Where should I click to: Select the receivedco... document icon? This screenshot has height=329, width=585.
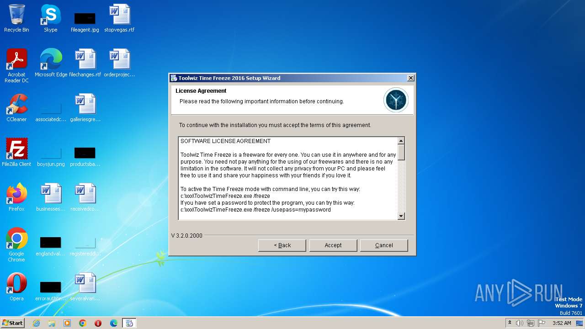point(85,197)
